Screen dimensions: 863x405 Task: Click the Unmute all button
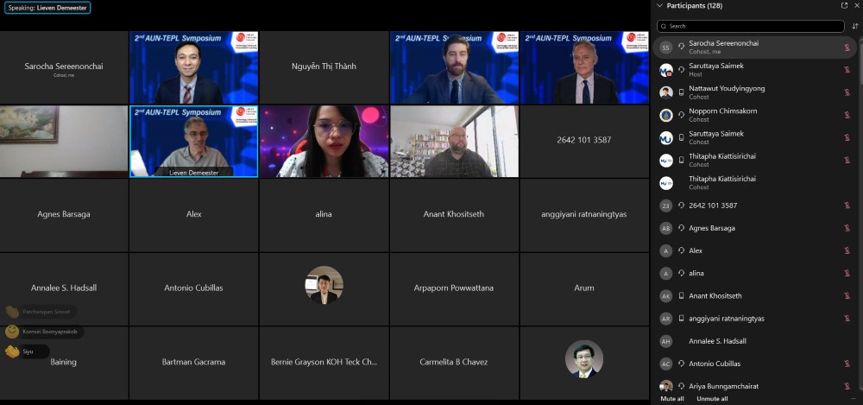(x=712, y=399)
